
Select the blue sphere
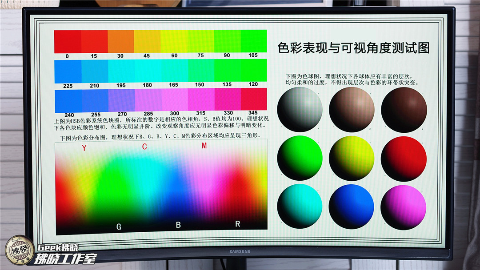click(x=352, y=206)
